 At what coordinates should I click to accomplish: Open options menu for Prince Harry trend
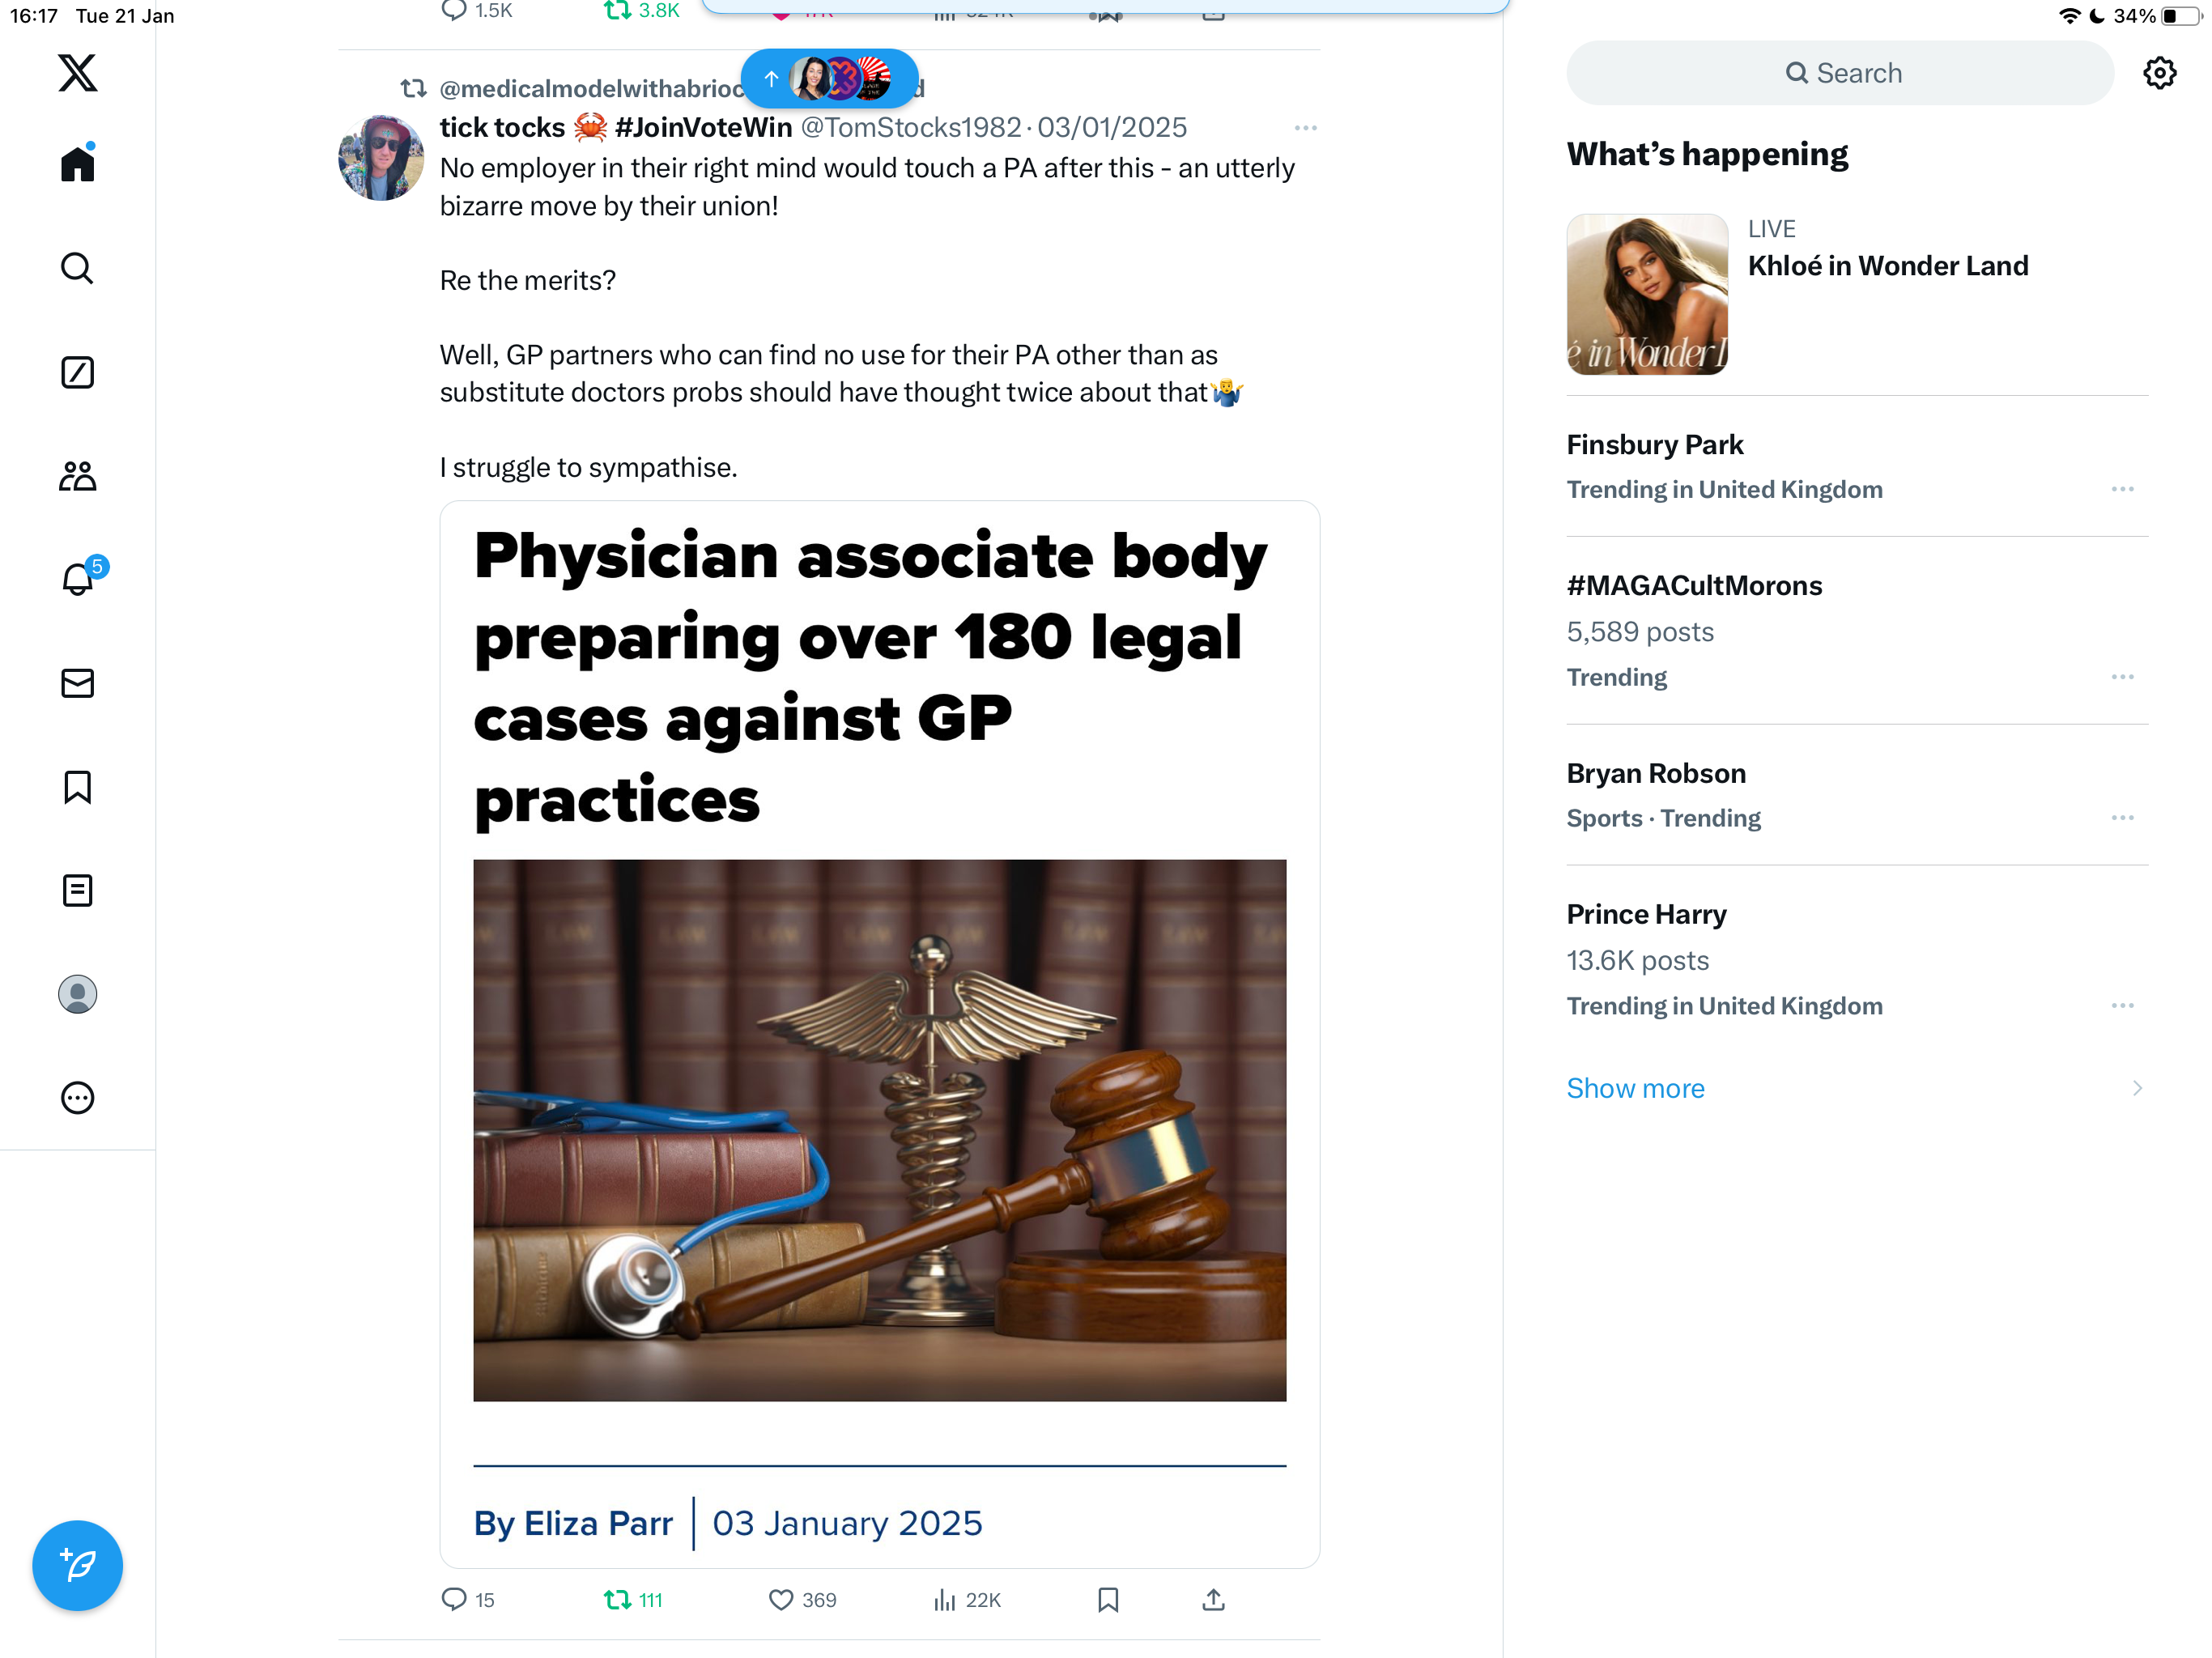click(2122, 1005)
